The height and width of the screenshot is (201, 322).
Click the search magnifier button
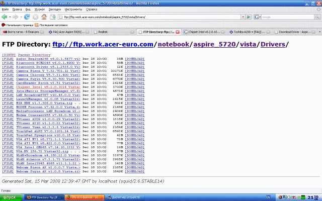[x=317, y=17]
